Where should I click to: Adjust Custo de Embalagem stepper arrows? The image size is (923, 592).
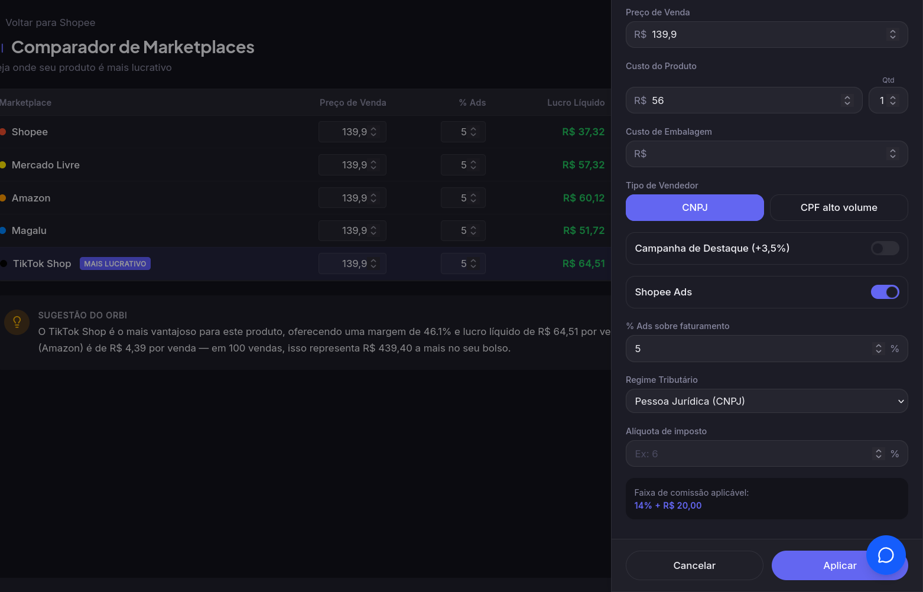tap(893, 154)
